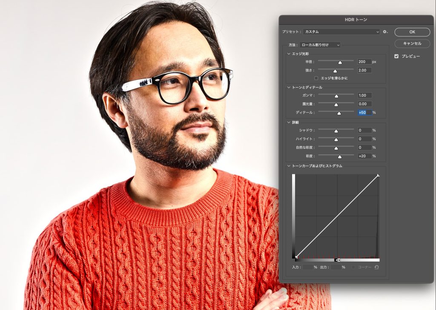
Task: Open the プリセット dropdown
Action: (x=341, y=32)
